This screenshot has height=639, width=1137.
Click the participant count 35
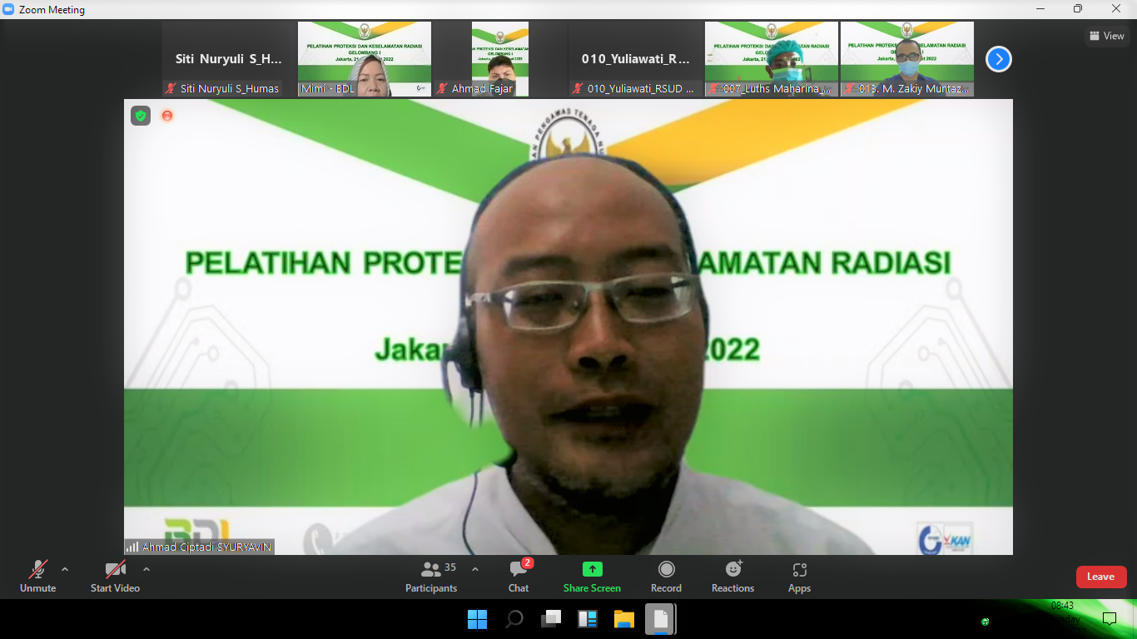(x=450, y=567)
